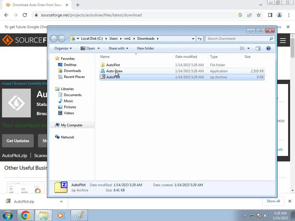Screen dimensions: 295x221
Task: Click the share page icon in Chrome
Action: [249, 15]
